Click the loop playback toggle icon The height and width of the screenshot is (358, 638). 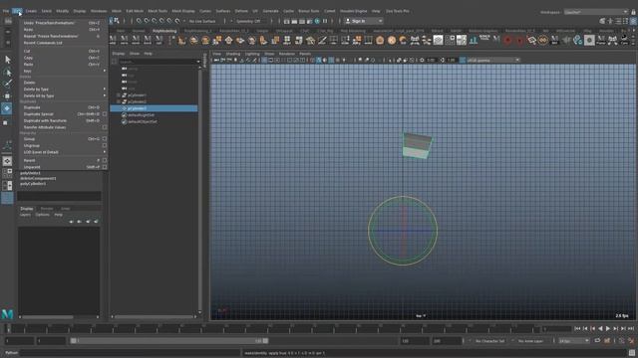[x=597, y=341]
